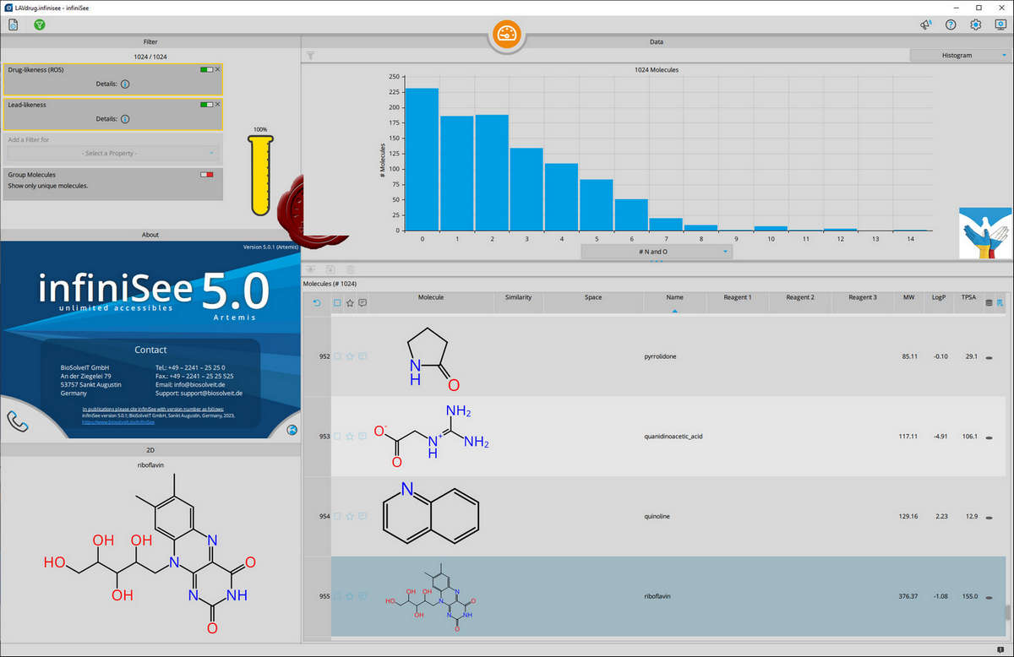Click the trash icon above the Molecules table
Screen dimensions: 1014x657
pos(350,269)
